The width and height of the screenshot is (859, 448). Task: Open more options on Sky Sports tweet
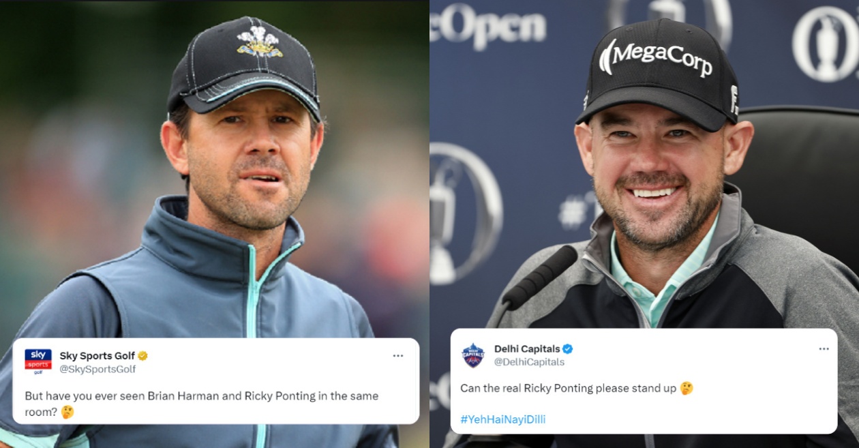click(398, 356)
